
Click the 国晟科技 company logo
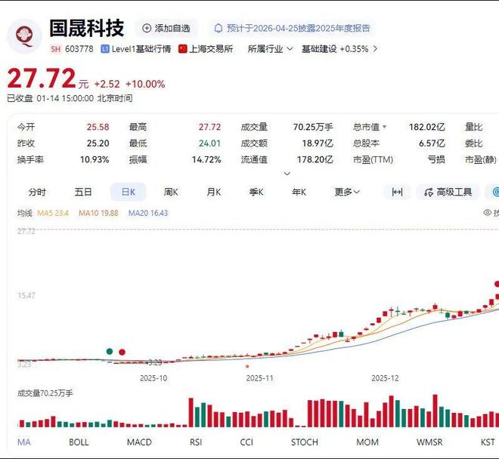point(24,36)
